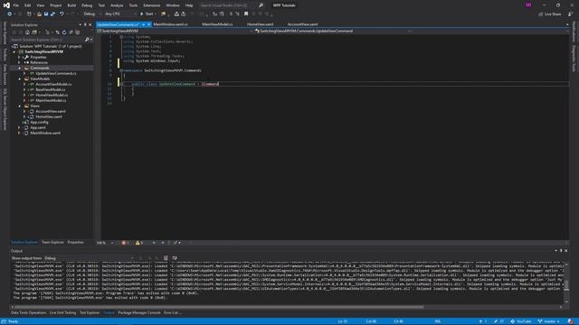Screen dimensions: 579x325
Task: Click the Visual Studio search magnifier icon
Action: [261, 5]
